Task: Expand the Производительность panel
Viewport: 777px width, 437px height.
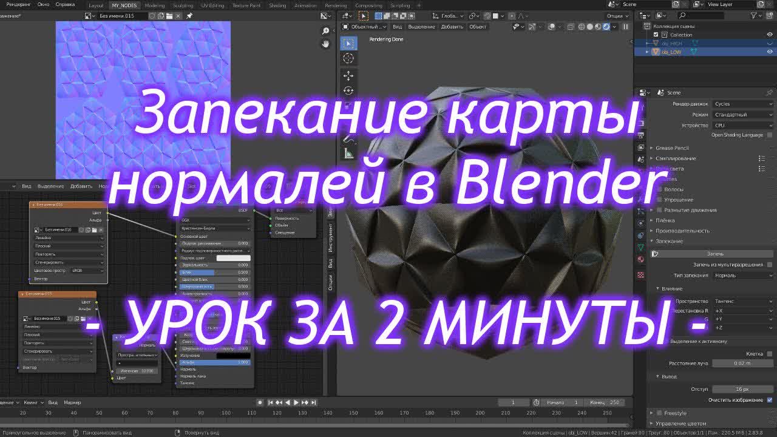Action: 682,231
